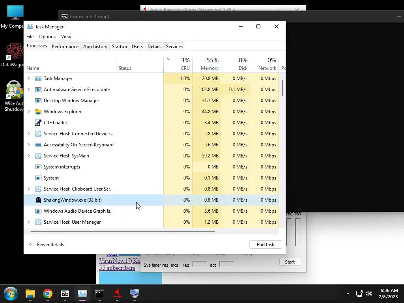Viewport: 404px width, 303px height.
Task: Switch to the Services tab
Action: click(174, 47)
